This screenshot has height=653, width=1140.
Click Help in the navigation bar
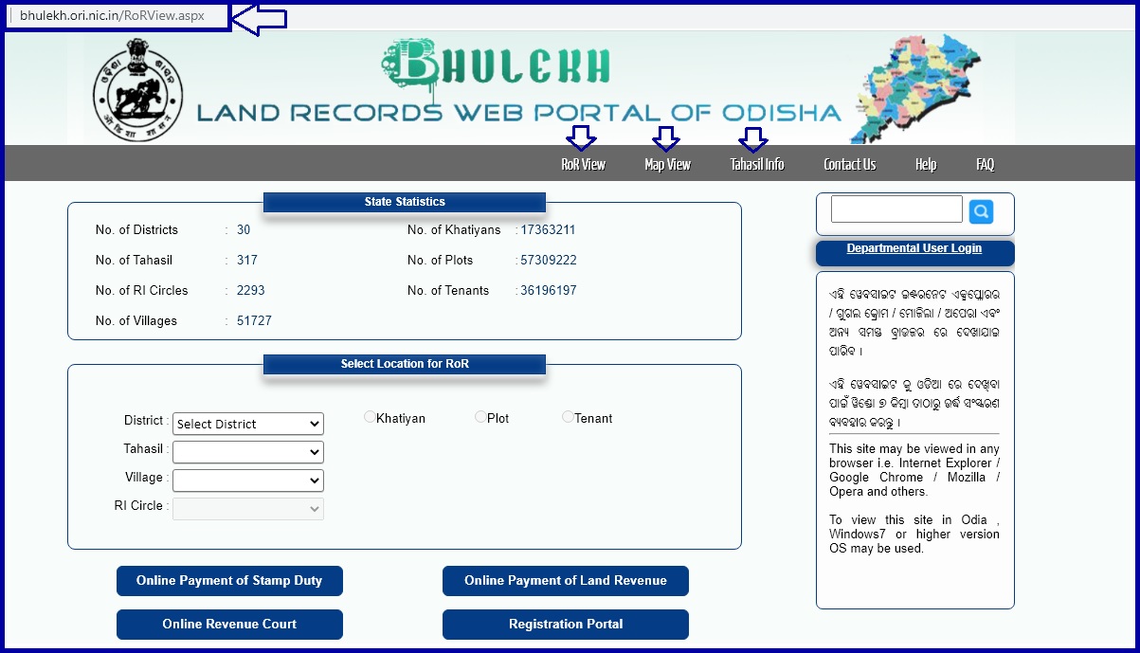pos(926,165)
